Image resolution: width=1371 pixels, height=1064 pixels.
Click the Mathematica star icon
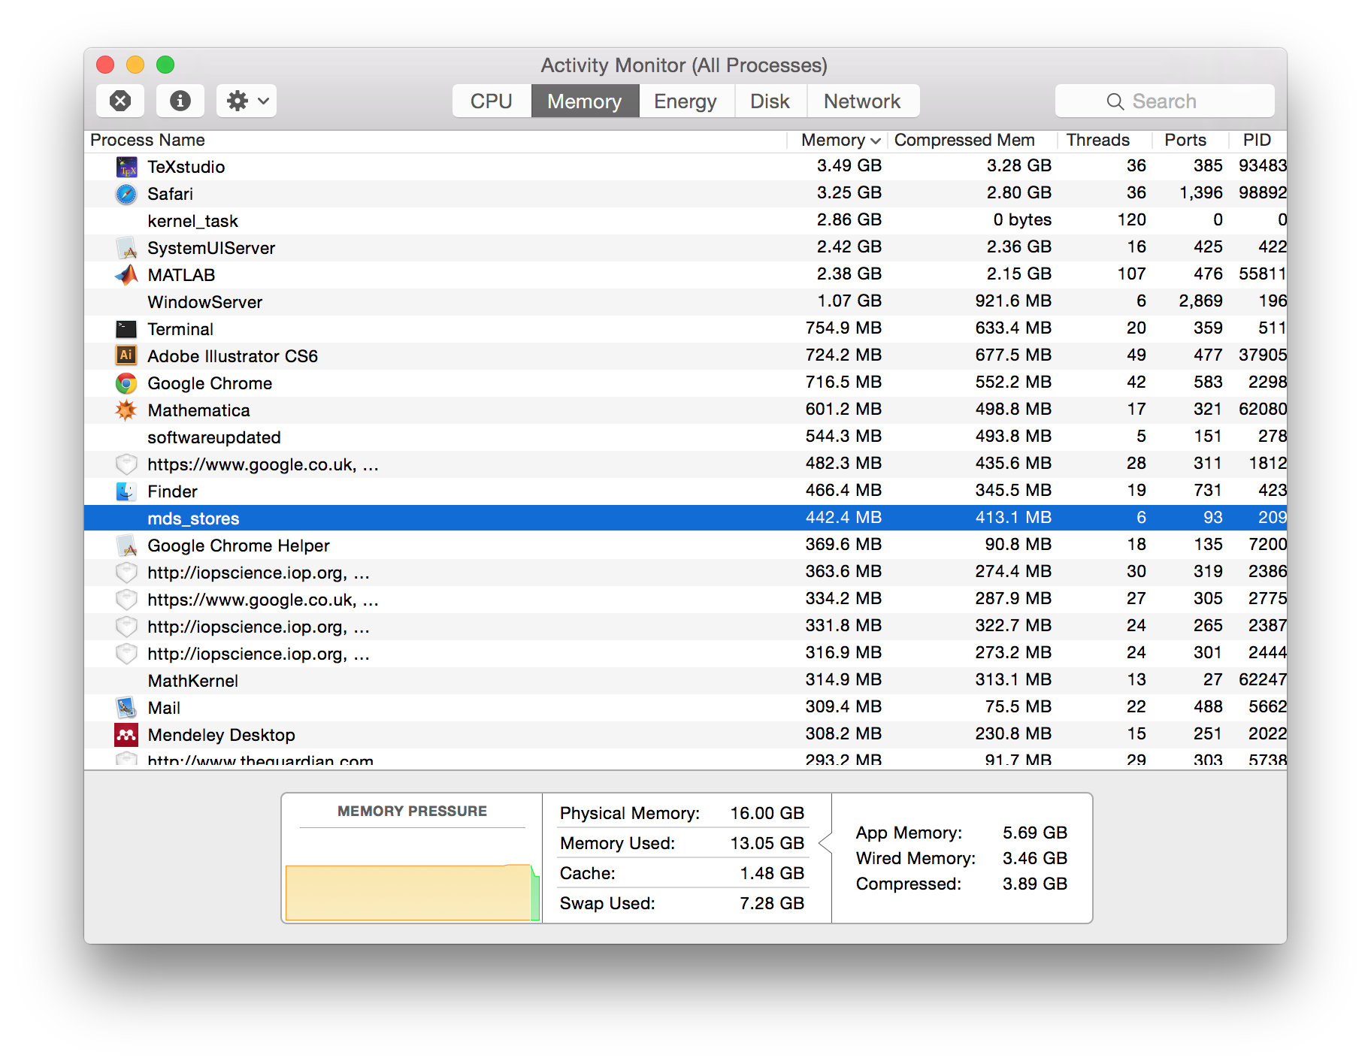coord(126,410)
